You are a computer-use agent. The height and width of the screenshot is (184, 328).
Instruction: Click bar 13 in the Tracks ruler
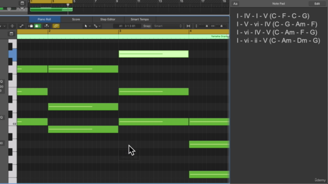[x=160, y=2]
